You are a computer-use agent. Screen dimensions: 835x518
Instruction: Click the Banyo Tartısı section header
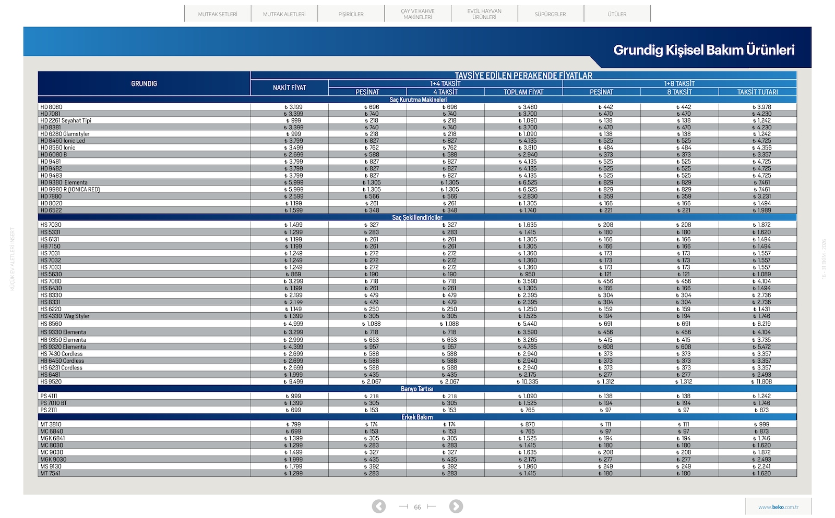click(417, 389)
